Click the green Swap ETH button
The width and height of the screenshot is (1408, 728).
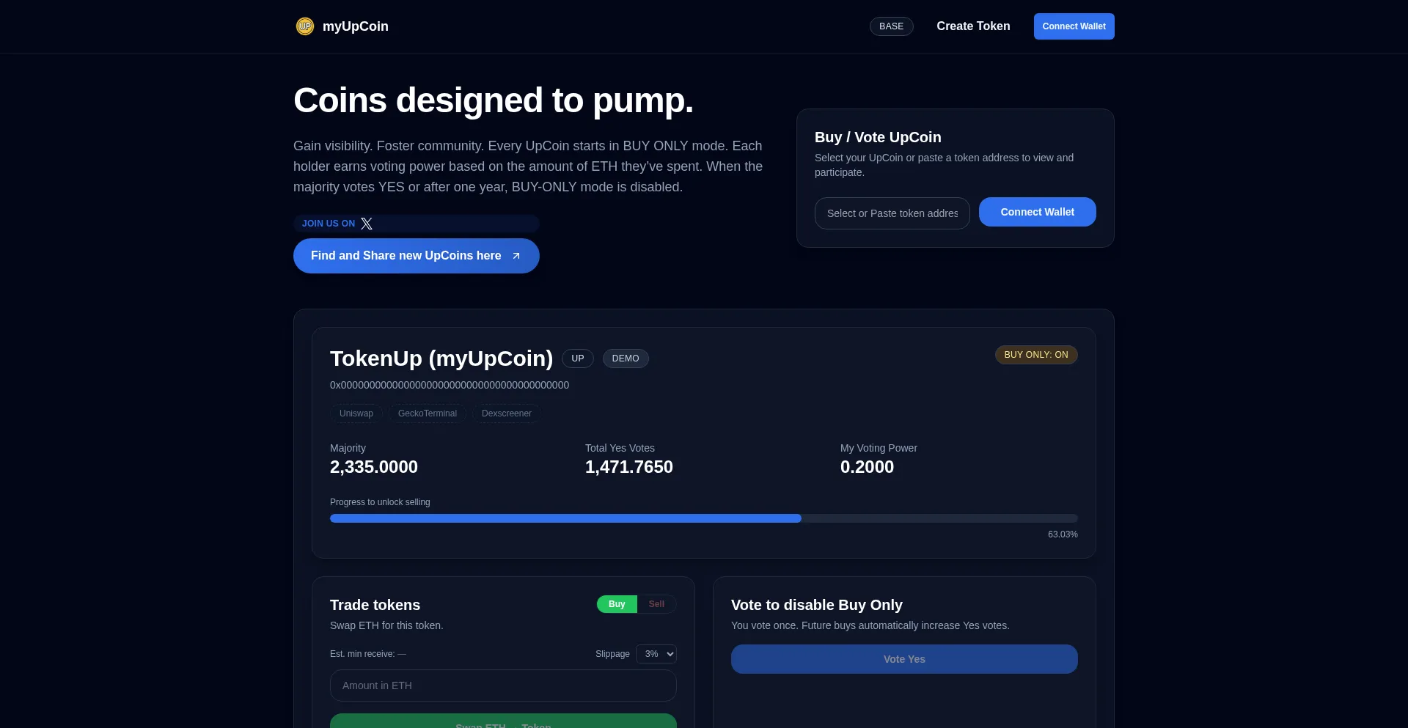click(x=503, y=723)
